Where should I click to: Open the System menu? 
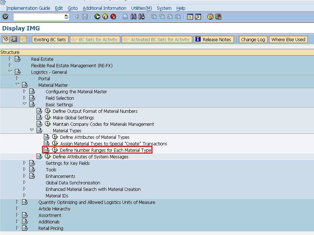point(164,8)
